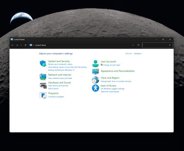Expand the address bar breadcrumb arrow

point(33,45)
